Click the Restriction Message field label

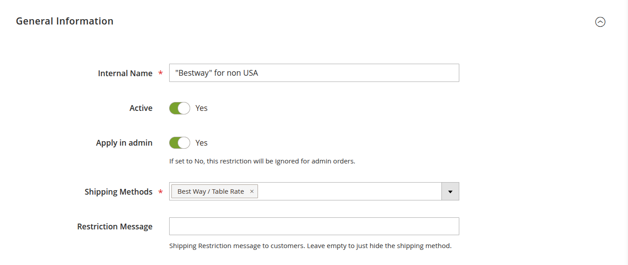(x=115, y=227)
